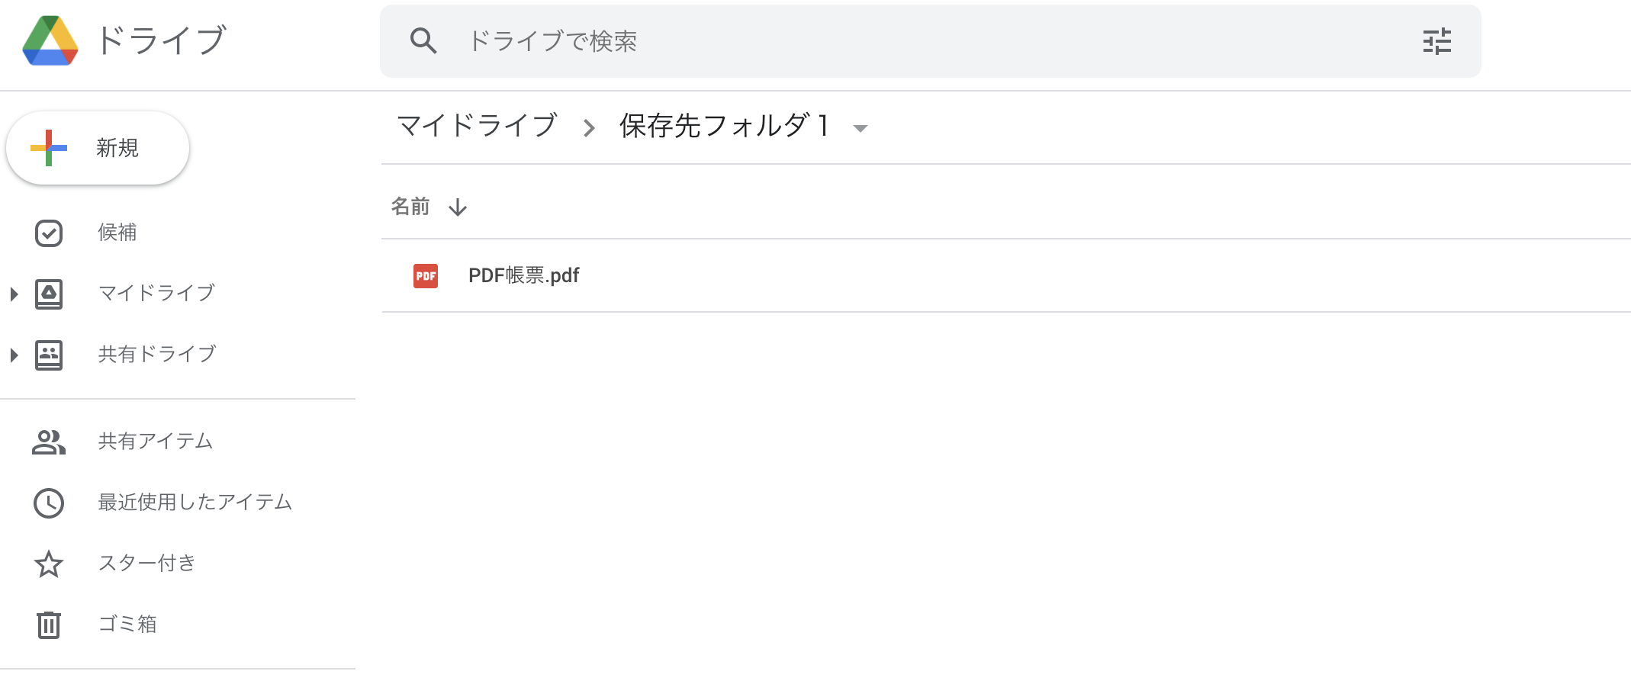This screenshot has width=1631, height=697.
Task: Open search options filter icon
Action: click(1439, 42)
